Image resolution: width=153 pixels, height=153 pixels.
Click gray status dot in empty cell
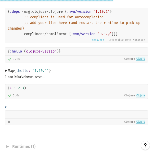click(x=9, y=122)
